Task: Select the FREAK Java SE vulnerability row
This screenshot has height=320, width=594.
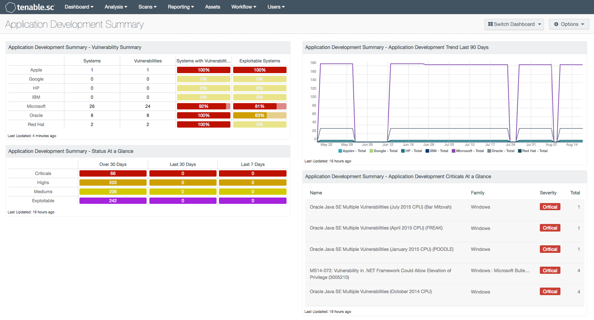Action: click(x=445, y=232)
